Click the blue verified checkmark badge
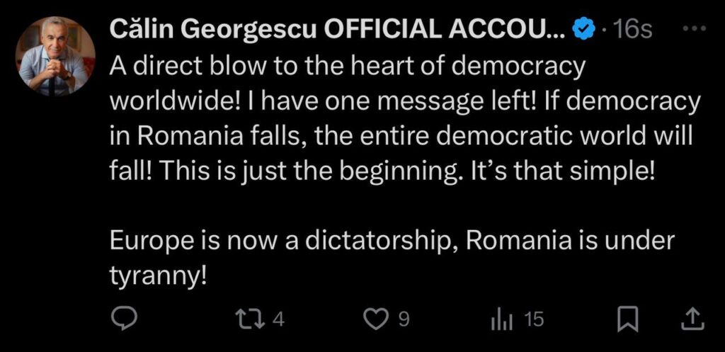 [x=583, y=30]
